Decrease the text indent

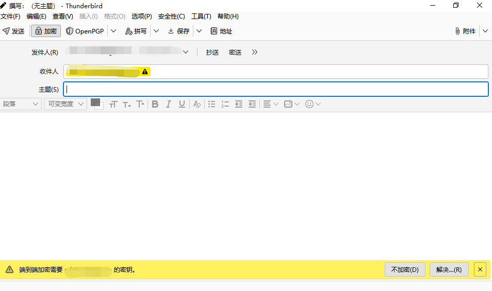238,104
